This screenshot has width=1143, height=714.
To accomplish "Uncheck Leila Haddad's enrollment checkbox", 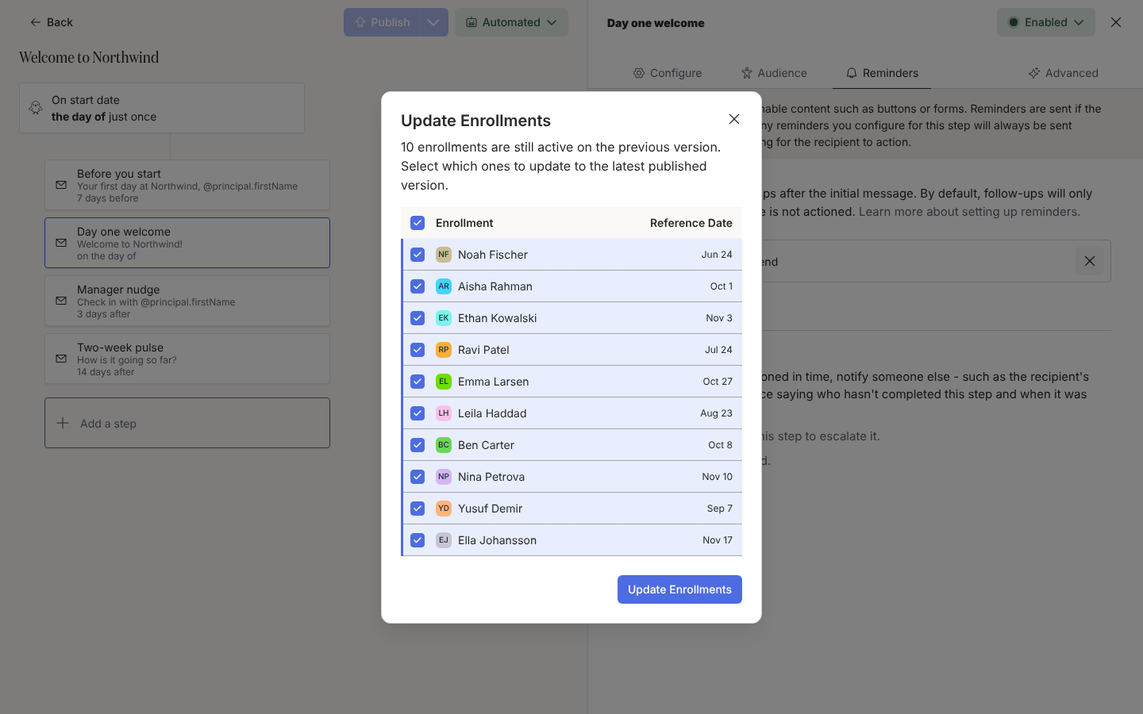I will (x=418, y=413).
